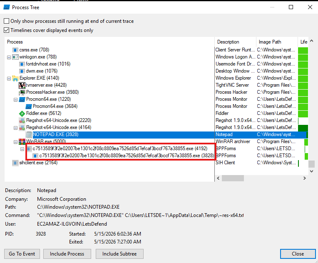
Task: Click the ProcessHacker.exe icon
Action: [x=22, y=93]
